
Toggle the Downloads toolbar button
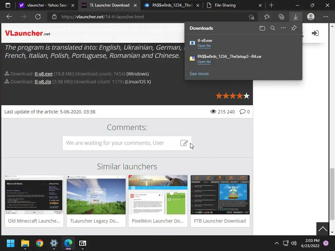coord(296,17)
